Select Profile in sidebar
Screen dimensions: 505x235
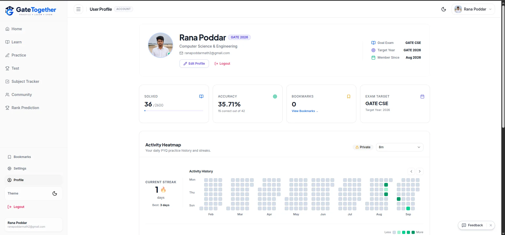click(x=33, y=180)
